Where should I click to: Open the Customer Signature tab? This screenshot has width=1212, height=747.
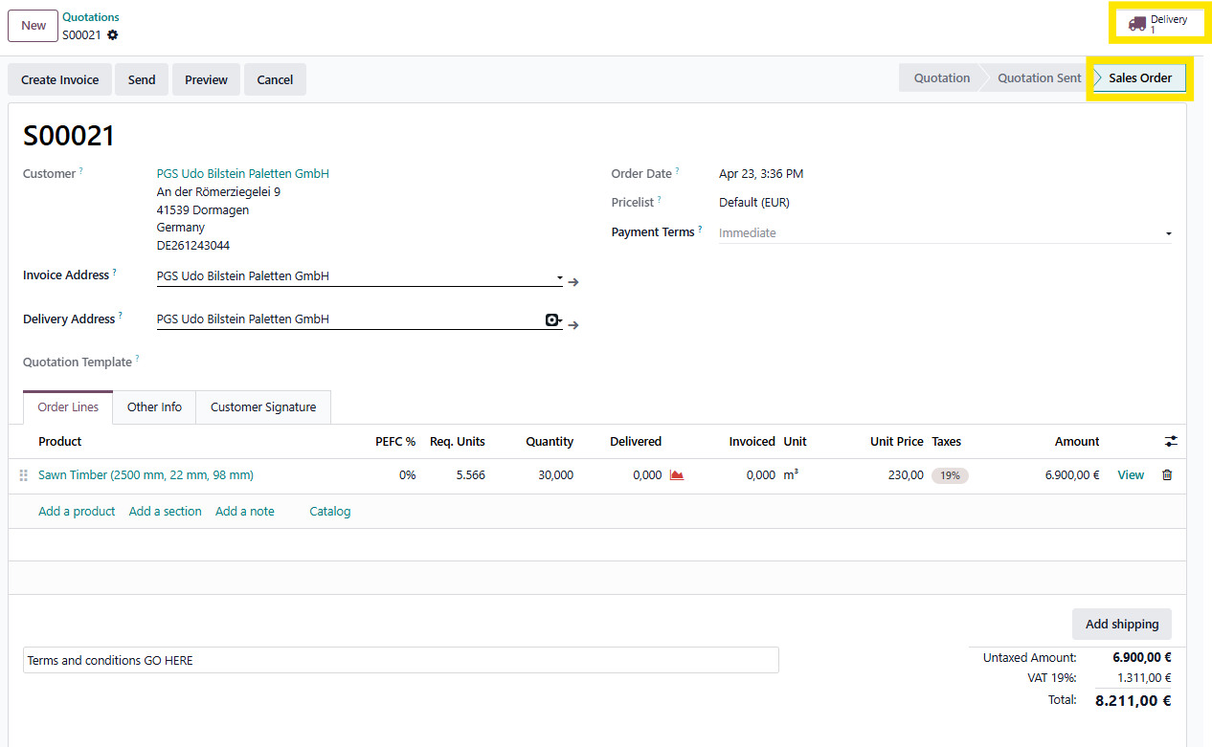263,407
